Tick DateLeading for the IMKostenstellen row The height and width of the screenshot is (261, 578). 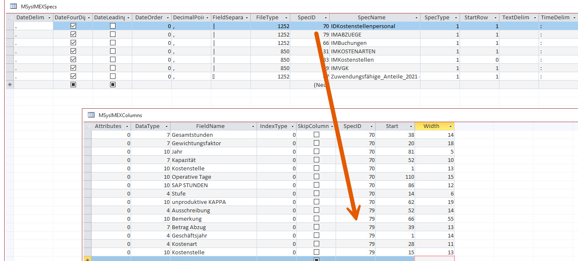coord(113,60)
